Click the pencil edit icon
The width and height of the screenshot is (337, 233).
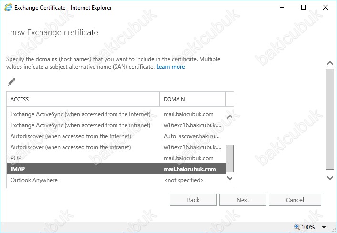(11, 82)
